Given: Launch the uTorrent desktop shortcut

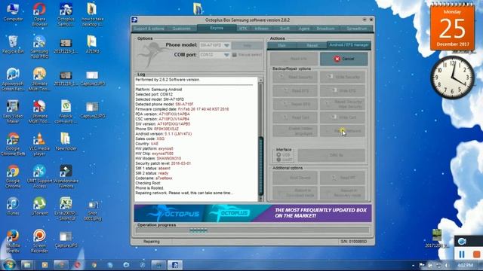Looking at the screenshot, I should (39, 206).
